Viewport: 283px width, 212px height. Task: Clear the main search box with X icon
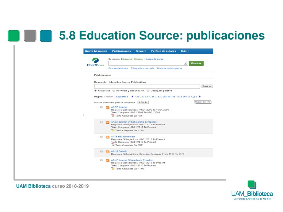pyautogui.click(x=185, y=63)
